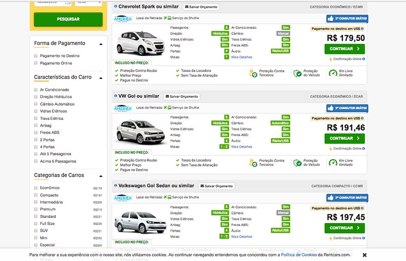Viewport: 406px width, 261px height.
Task: Click the Chevrolet Spark car image
Action: (x=141, y=43)
